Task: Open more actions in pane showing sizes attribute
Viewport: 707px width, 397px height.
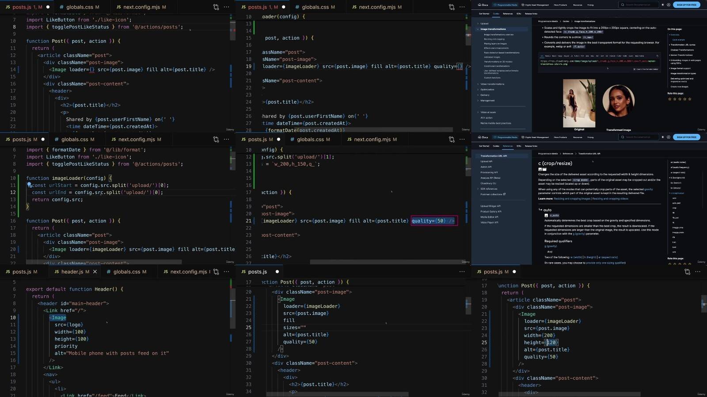Action: [x=462, y=272]
